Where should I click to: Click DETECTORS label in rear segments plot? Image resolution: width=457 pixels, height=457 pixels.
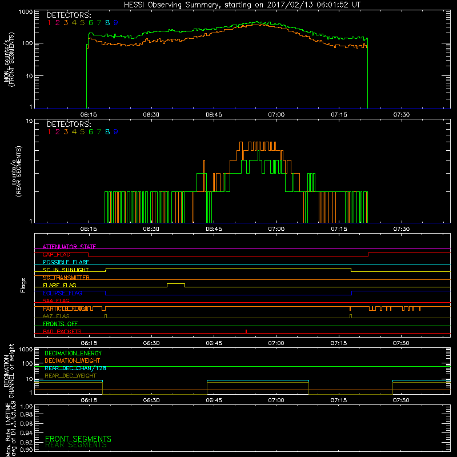[x=69, y=124]
